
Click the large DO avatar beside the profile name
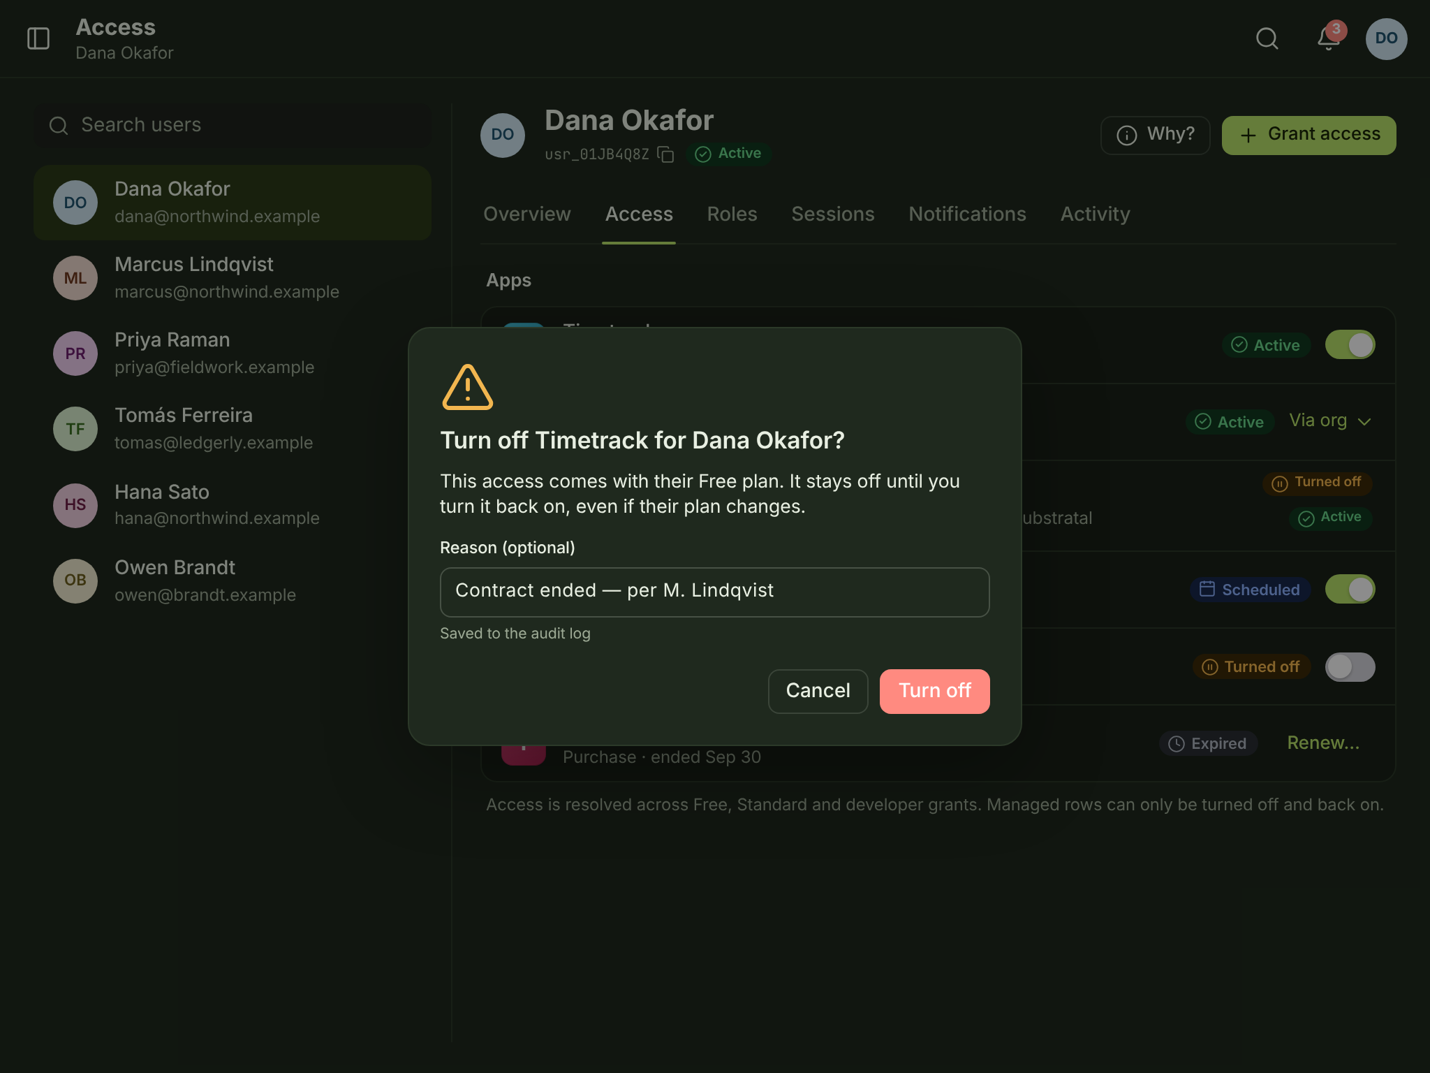tap(503, 135)
